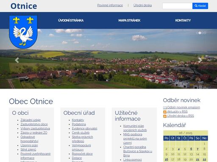Image resolution: width=217 pixels, height=162 pixels.
Task: Focus the search text field
Action: pos(178,6)
